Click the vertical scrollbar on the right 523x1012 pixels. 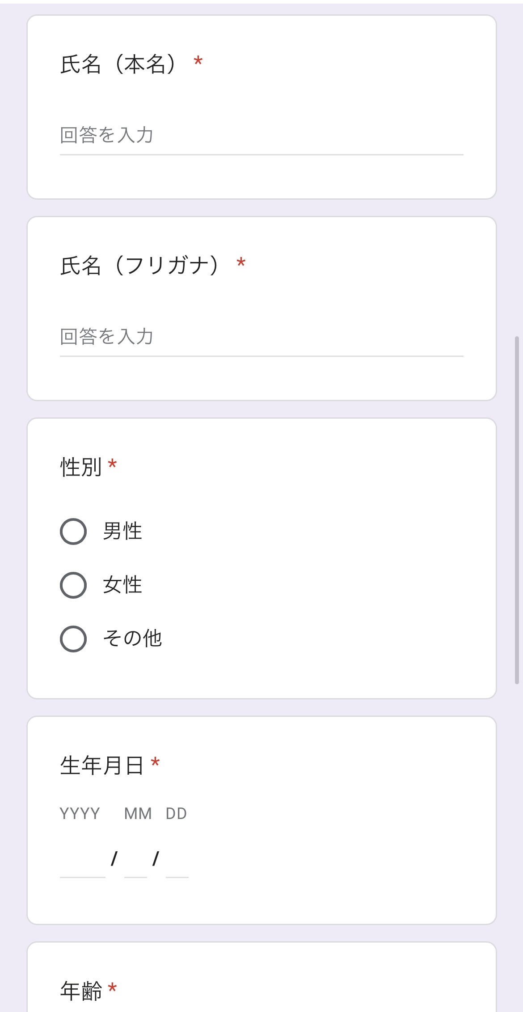517,510
